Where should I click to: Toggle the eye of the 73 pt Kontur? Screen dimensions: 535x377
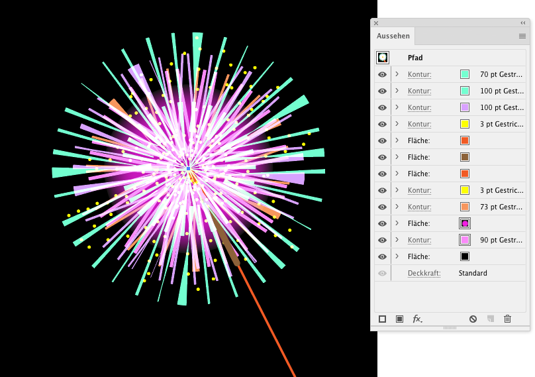tap(383, 207)
